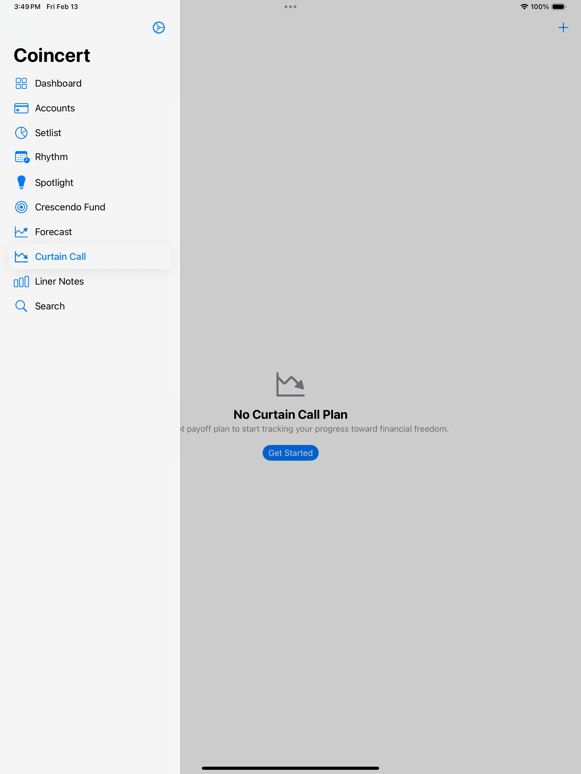
Task: Click the Curtain Call declining chart icon
Action: (x=21, y=256)
